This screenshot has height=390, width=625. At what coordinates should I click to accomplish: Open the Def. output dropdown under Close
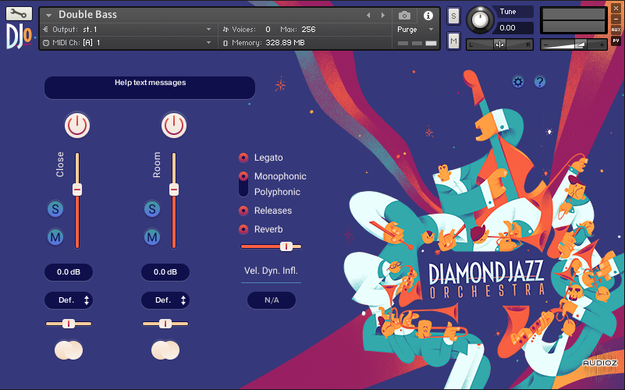point(69,300)
